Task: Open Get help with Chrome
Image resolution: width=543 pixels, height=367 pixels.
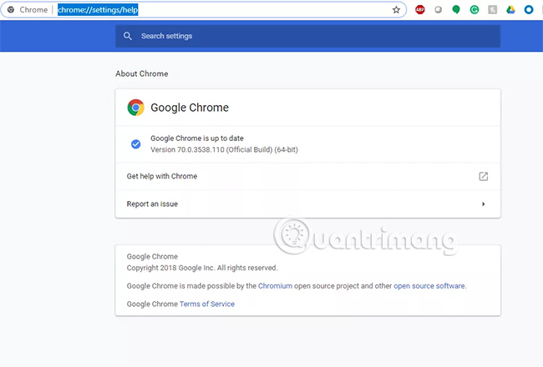Action: point(308,176)
